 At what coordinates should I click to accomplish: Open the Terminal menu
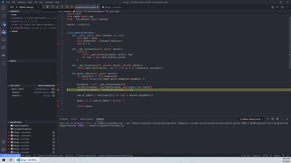tap(49, 2)
